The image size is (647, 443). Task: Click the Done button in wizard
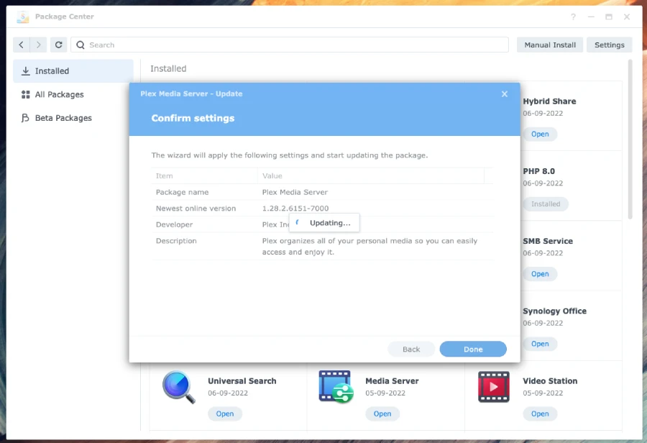pyautogui.click(x=473, y=350)
